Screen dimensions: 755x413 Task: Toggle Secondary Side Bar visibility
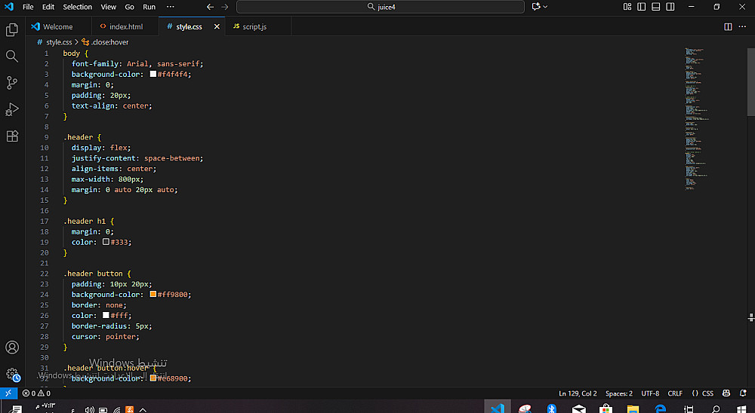[x=670, y=7]
